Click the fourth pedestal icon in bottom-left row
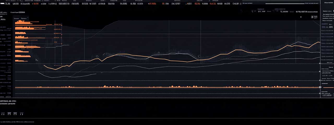 [22, 114]
